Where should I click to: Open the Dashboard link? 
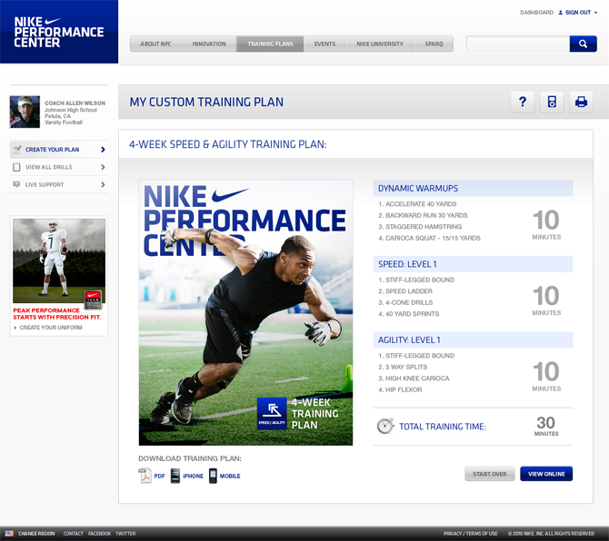tap(537, 13)
